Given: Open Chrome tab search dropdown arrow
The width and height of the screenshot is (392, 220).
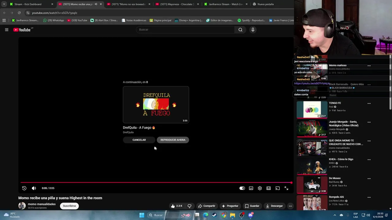Looking at the screenshot, I should pyautogui.click(x=4, y=4).
